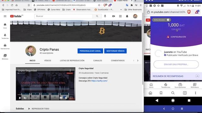The height and width of the screenshot is (113, 202).
Task: Enter fullscreen on the featured video
Action: (71, 98)
